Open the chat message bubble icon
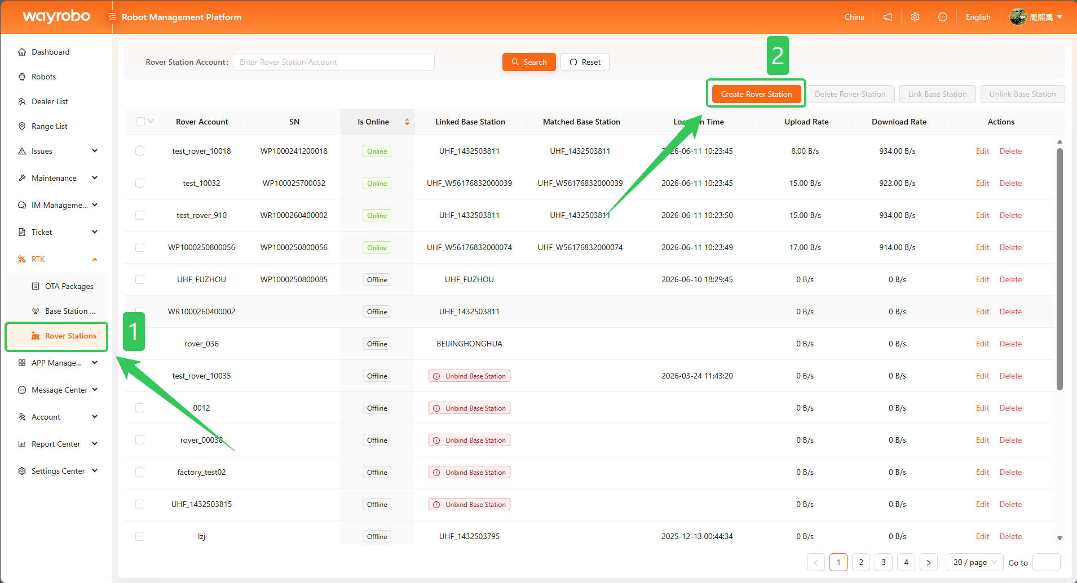 click(943, 17)
